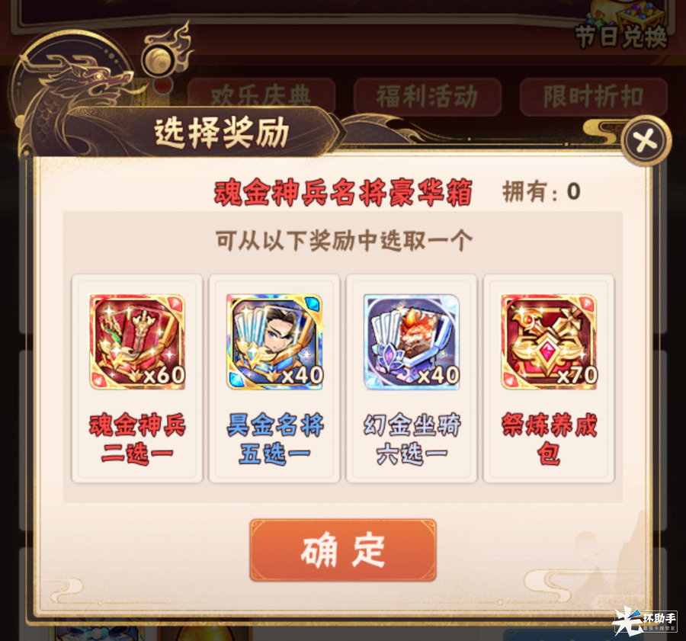Select the 昊金名将 x40 hero icon

(274, 341)
